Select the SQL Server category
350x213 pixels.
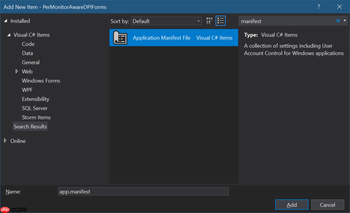[x=35, y=108]
